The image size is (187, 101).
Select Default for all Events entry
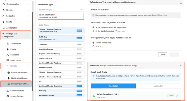pyautogui.click(x=61, y=16)
